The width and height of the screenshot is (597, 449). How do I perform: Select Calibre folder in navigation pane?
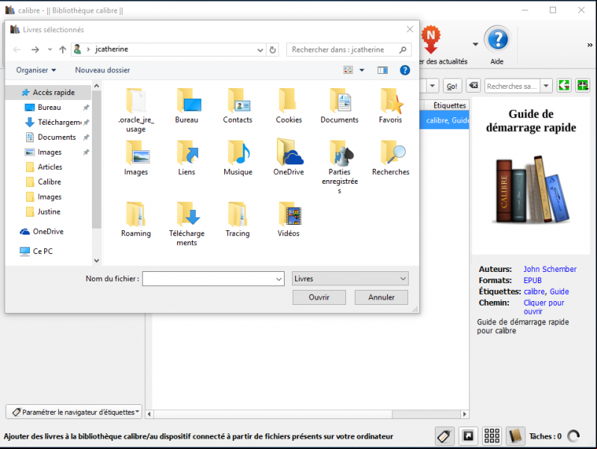[x=49, y=182]
